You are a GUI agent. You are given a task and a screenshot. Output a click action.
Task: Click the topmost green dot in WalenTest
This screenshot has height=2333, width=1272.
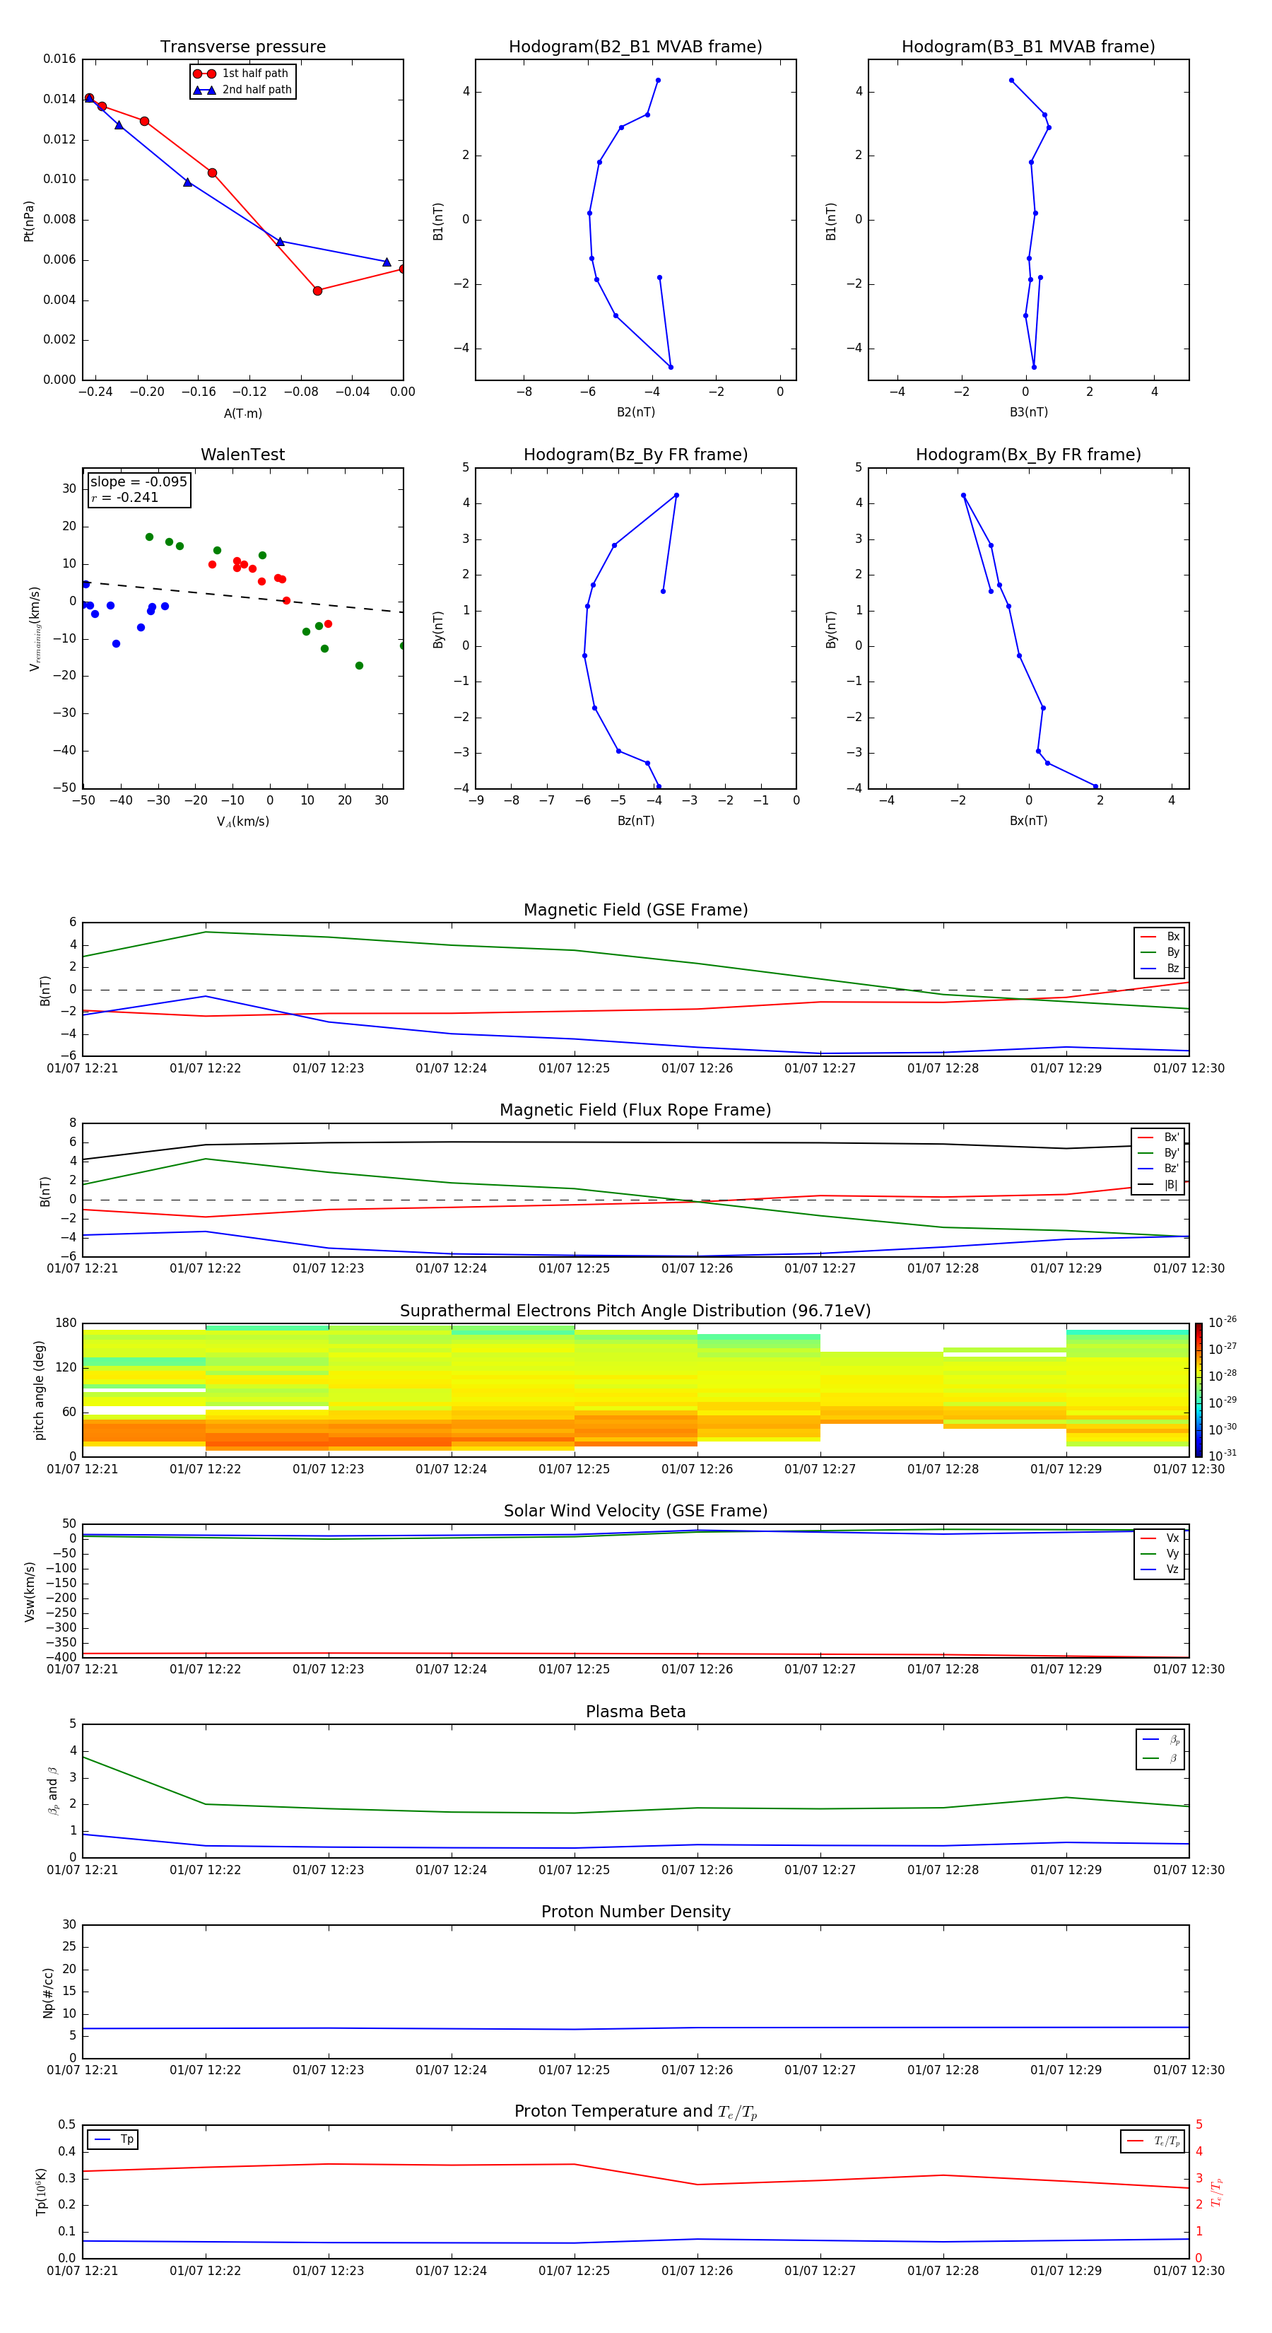[149, 537]
